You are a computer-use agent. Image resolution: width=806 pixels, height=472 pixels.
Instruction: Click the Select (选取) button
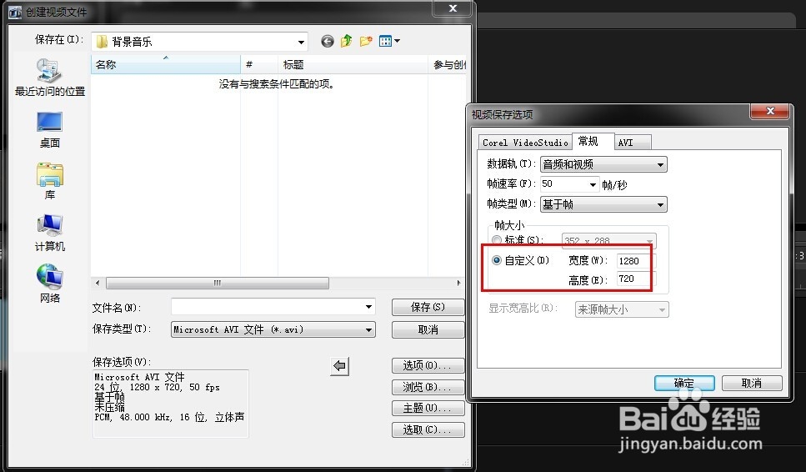click(428, 429)
